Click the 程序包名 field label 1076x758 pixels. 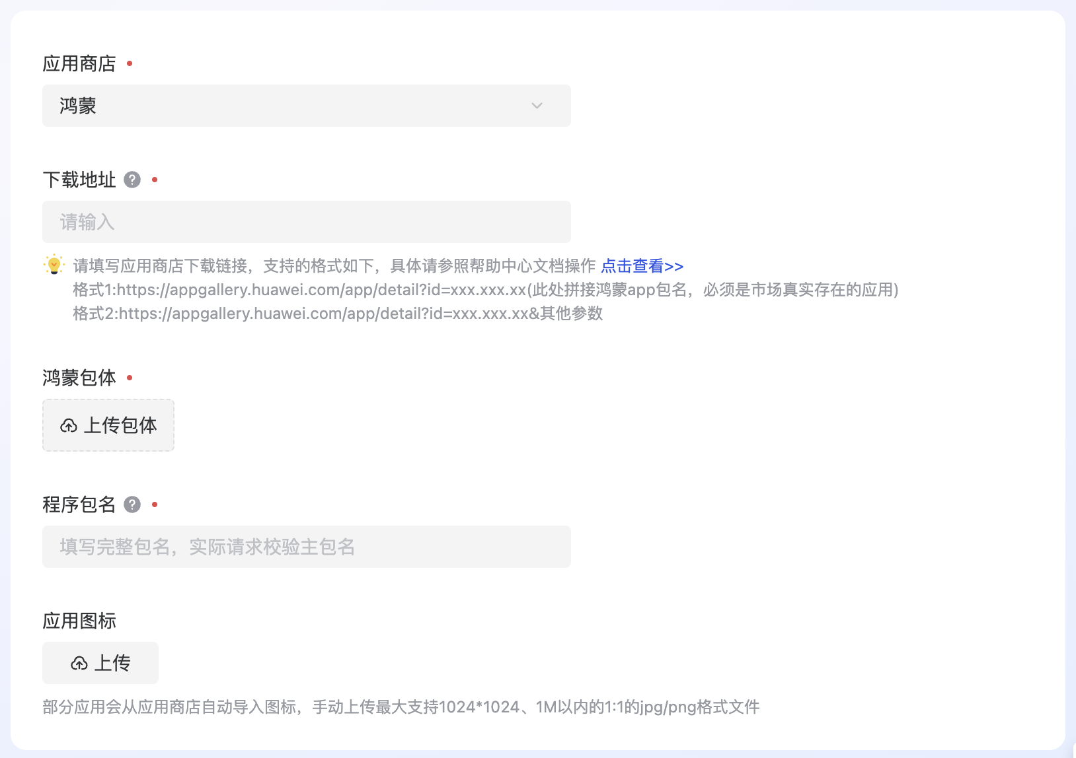(79, 504)
